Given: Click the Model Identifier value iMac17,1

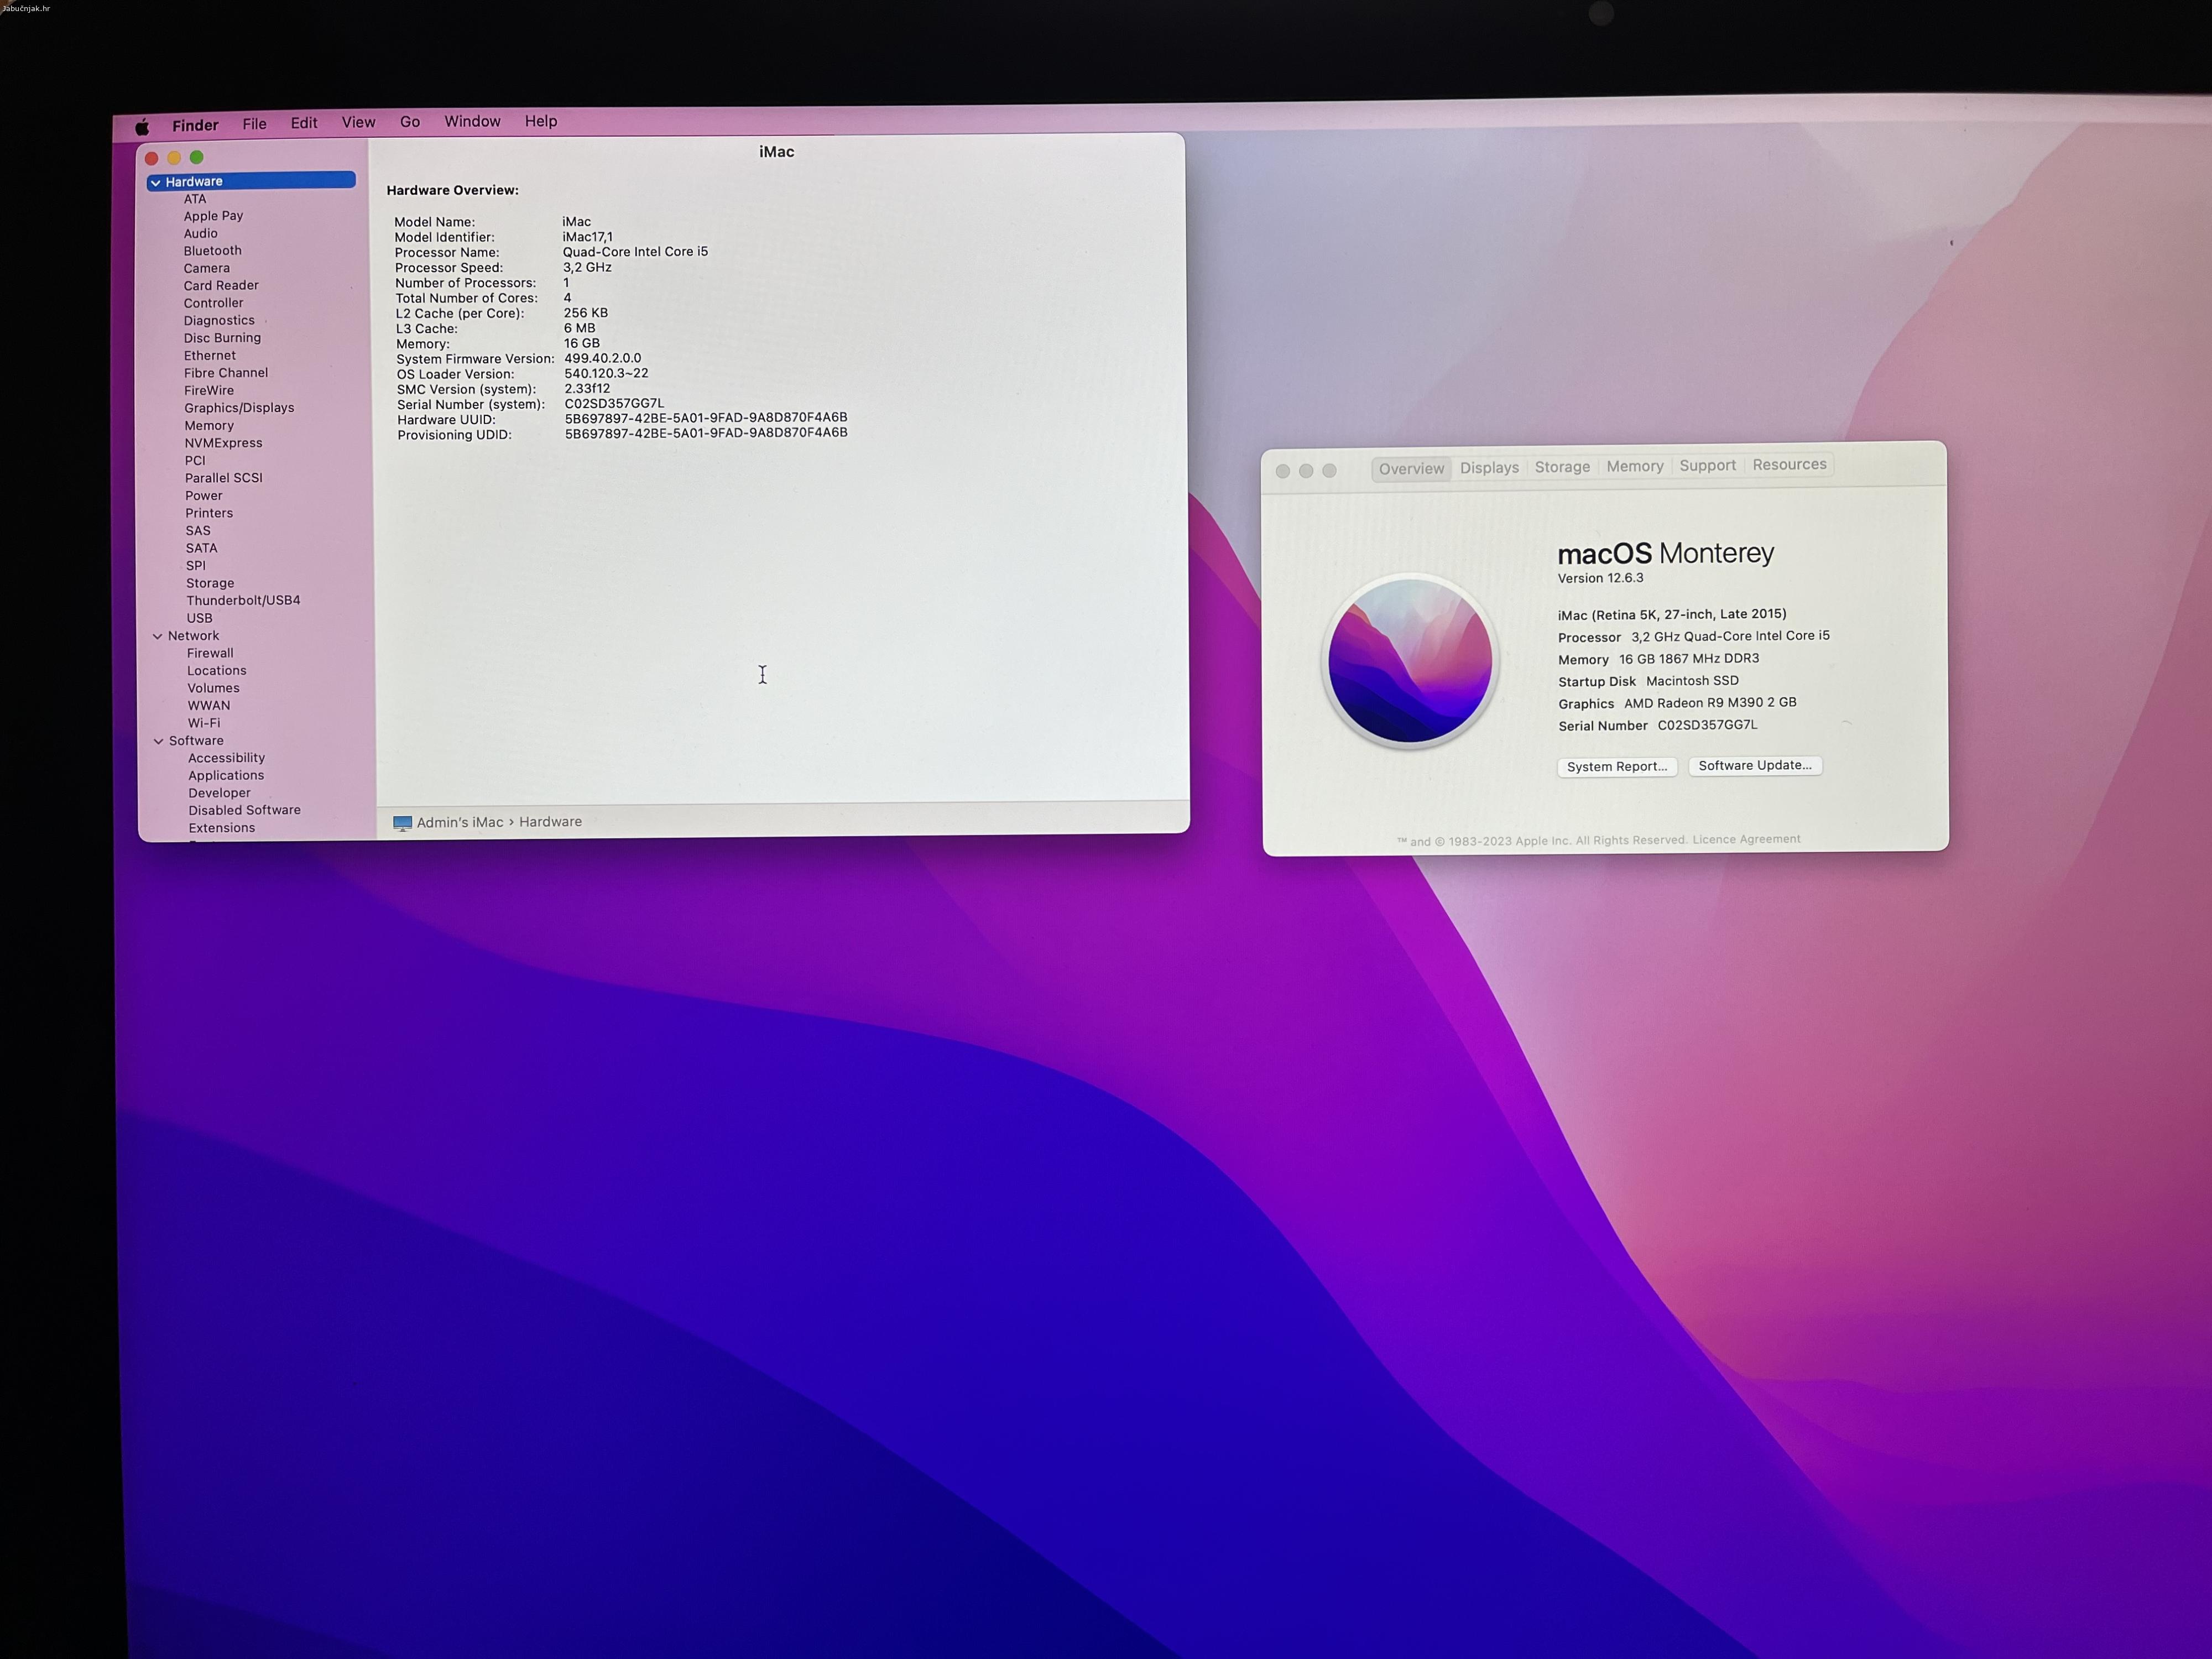Looking at the screenshot, I should tap(588, 237).
